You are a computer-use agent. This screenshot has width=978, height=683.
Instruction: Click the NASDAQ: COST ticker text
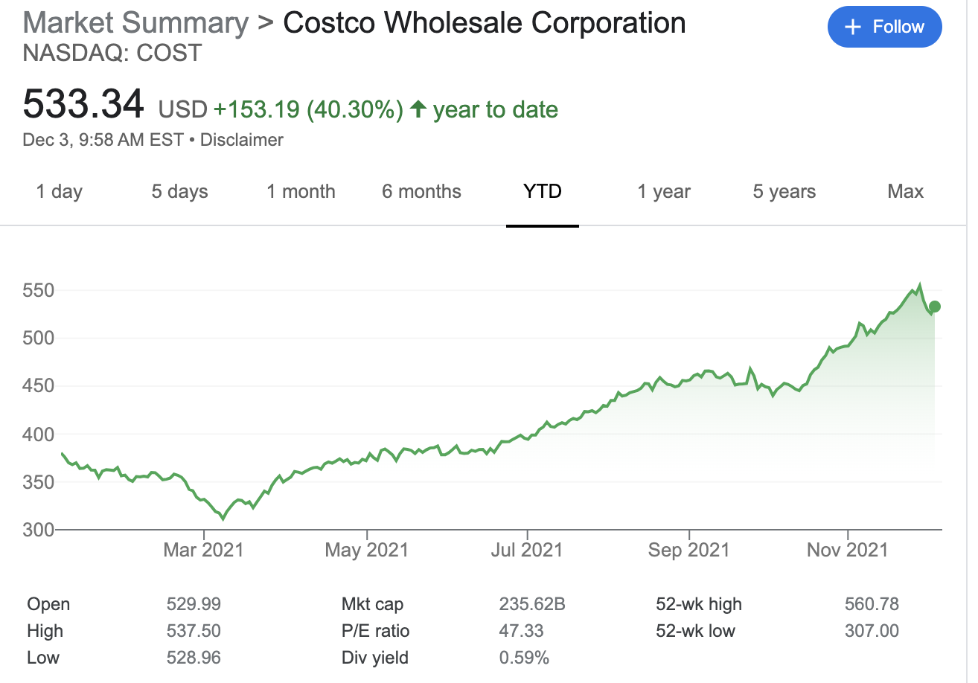coord(112,54)
